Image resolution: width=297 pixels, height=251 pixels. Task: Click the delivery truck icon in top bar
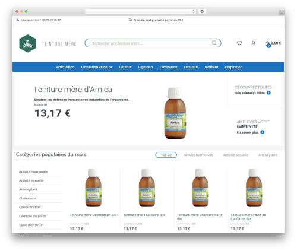(x=130, y=20)
